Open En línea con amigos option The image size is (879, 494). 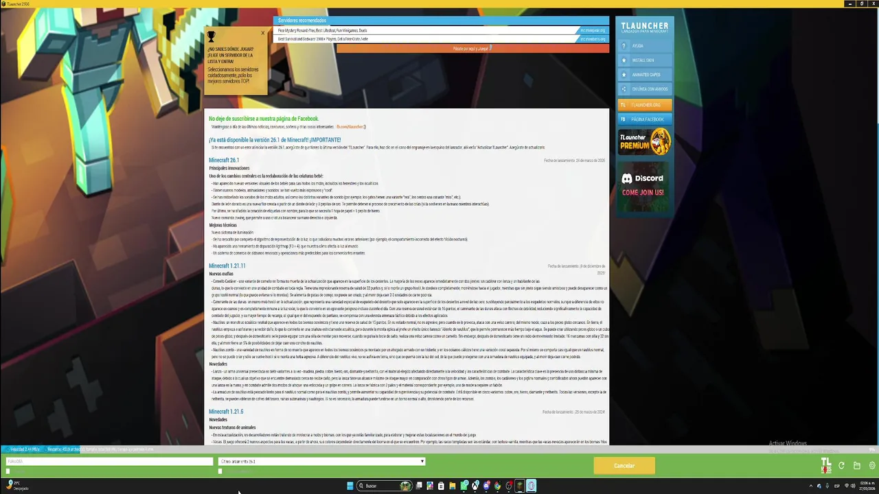[x=645, y=89]
